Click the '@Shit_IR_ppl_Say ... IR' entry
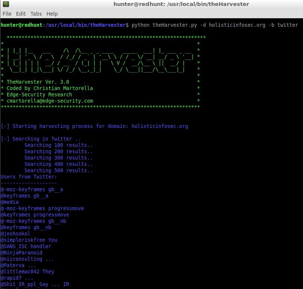Image resolution: width=303 pixels, height=289 pixels. click(x=35, y=285)
